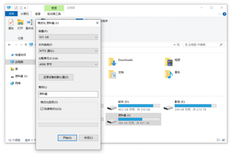This screenshot has width=232, height=154.
Task: Click the 影视 (E:) drive usage bar
Action: point(195,106)
